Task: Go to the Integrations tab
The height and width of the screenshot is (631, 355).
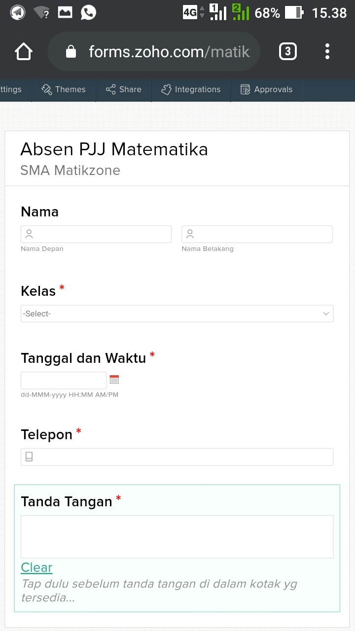Action: click(x=191, y=89)
